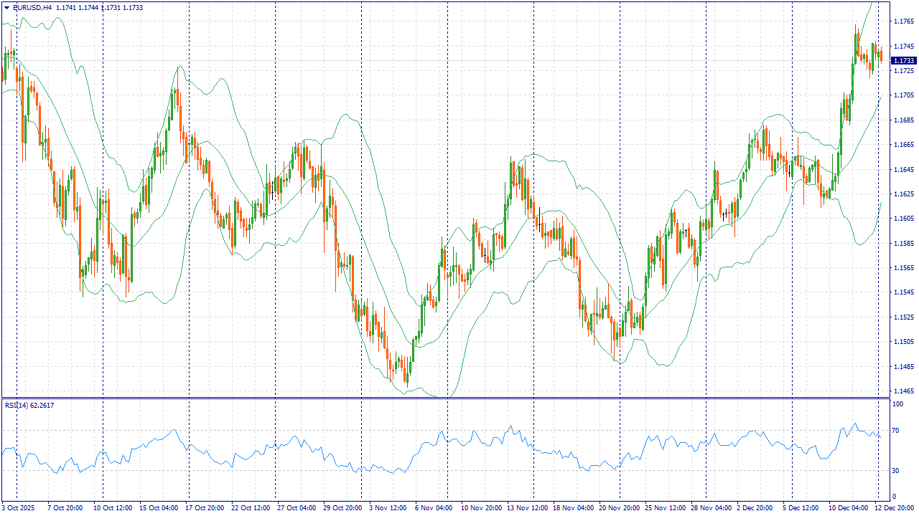Select the 13 Nov 12:00 time label

[528, 507]
